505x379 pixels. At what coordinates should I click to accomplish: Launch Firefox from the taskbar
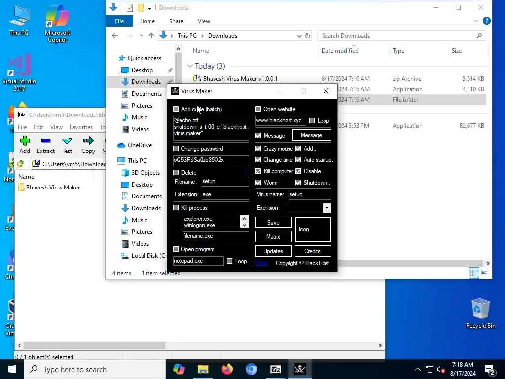(x=227, y=369)
